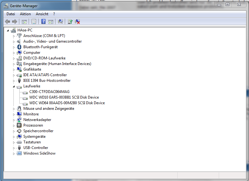Click the USB-Controller plug icon
The image size is (249, 181).
tap(19, 148)
